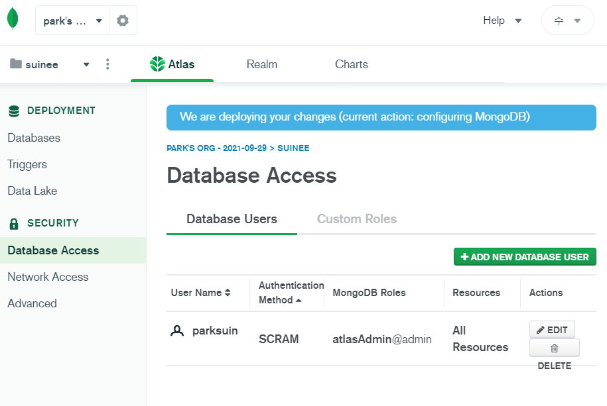This screenshot has height=406, width=607.
Task: Click the Security lock icon
Action: (x=14, y=223)
